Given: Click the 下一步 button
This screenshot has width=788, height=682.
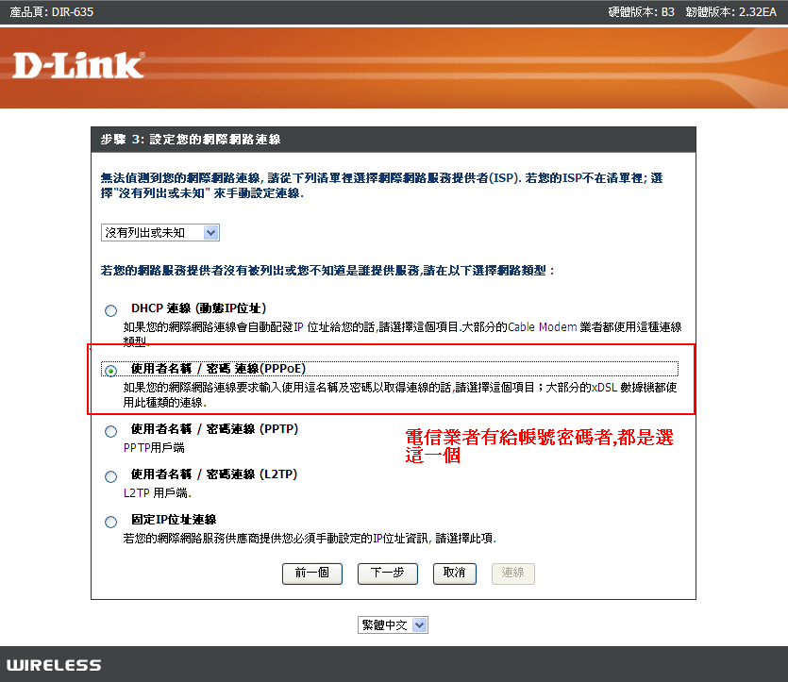Looking at the screenshot, I should click(x=388, y=573).
